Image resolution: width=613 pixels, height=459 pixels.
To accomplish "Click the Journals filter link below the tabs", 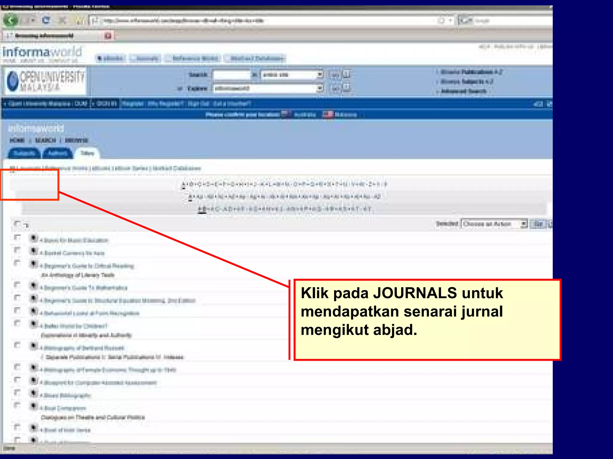I will click(x=30, y=168).
